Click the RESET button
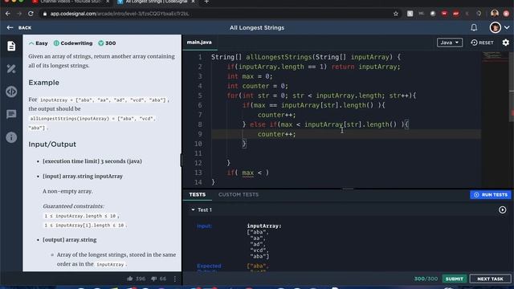Image resolution: width=514 pixels, height=289 pixels. click(482, 43)
